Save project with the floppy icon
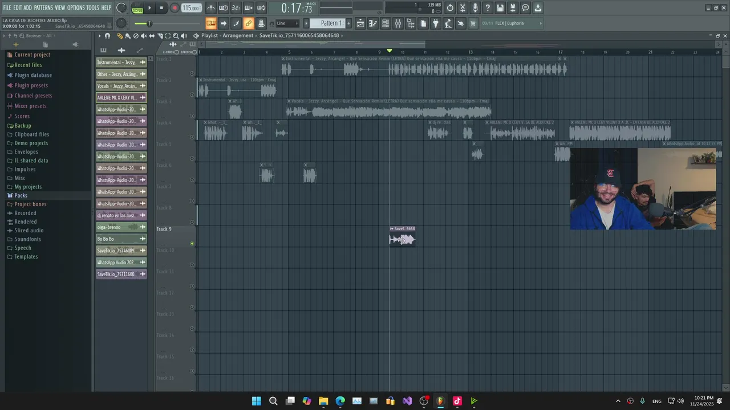Image resolution: width=730 pixels, height=410 pixels. (500, 8)
